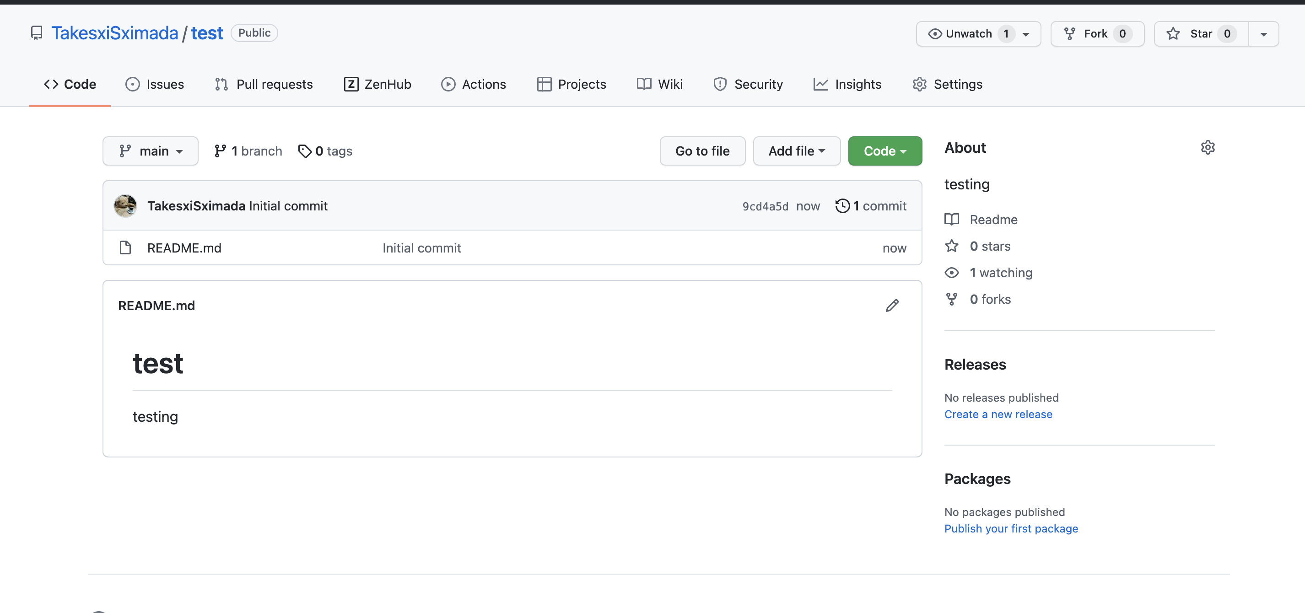Open commit author TakesxiSximada link
The height and width of the screenshot is (613, 1305).
[197, 206]
